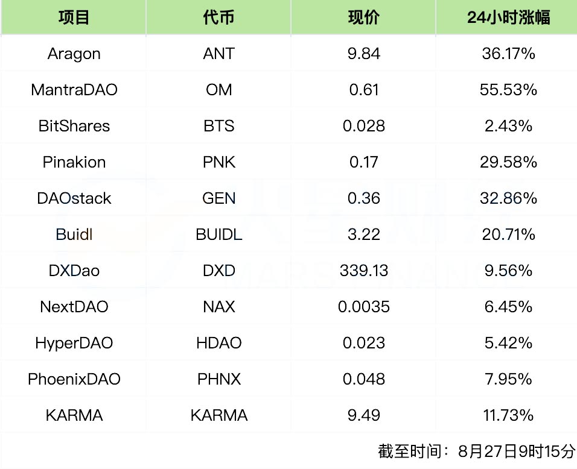Click NextDAO's 6.45% change value

508,307
